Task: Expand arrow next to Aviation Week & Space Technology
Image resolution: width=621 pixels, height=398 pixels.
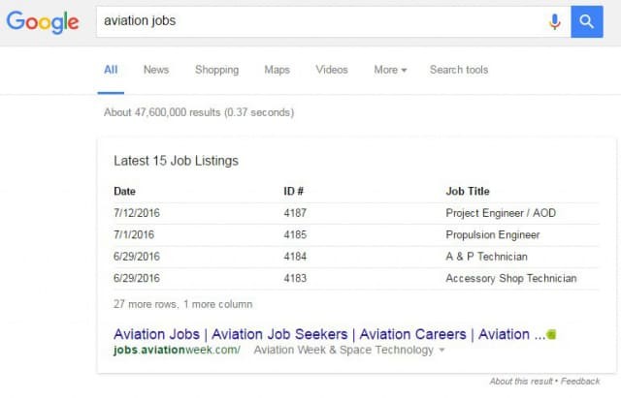Action: pyautogui.click(x=442, y=350)
